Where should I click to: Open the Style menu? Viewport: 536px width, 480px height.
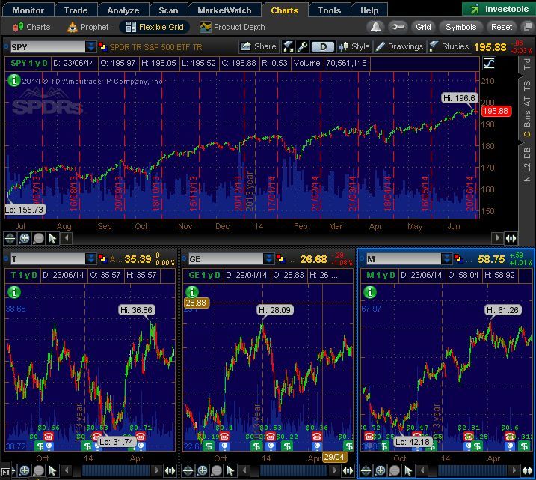354,46
